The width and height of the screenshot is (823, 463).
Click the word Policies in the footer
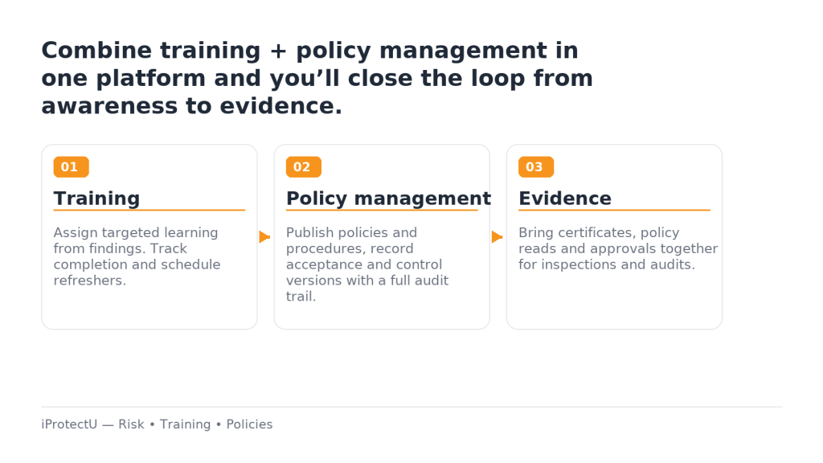pos(249,424)
